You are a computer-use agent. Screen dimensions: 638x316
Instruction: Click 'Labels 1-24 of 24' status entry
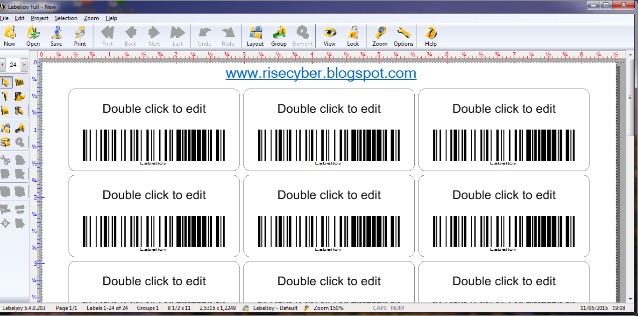pyautogui.click(x=107, y=308)
